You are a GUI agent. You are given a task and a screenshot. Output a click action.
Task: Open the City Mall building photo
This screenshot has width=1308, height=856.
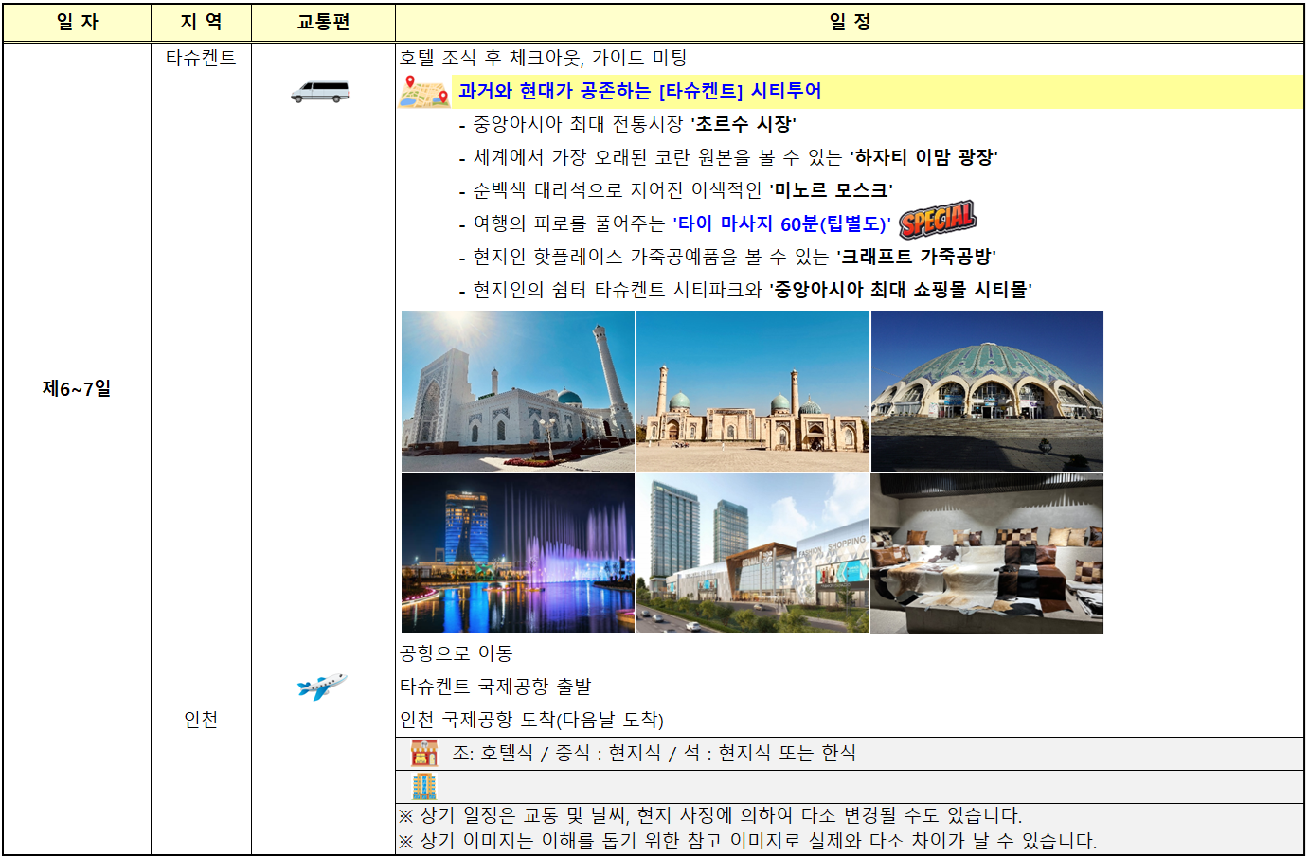[x=753, y=553]
